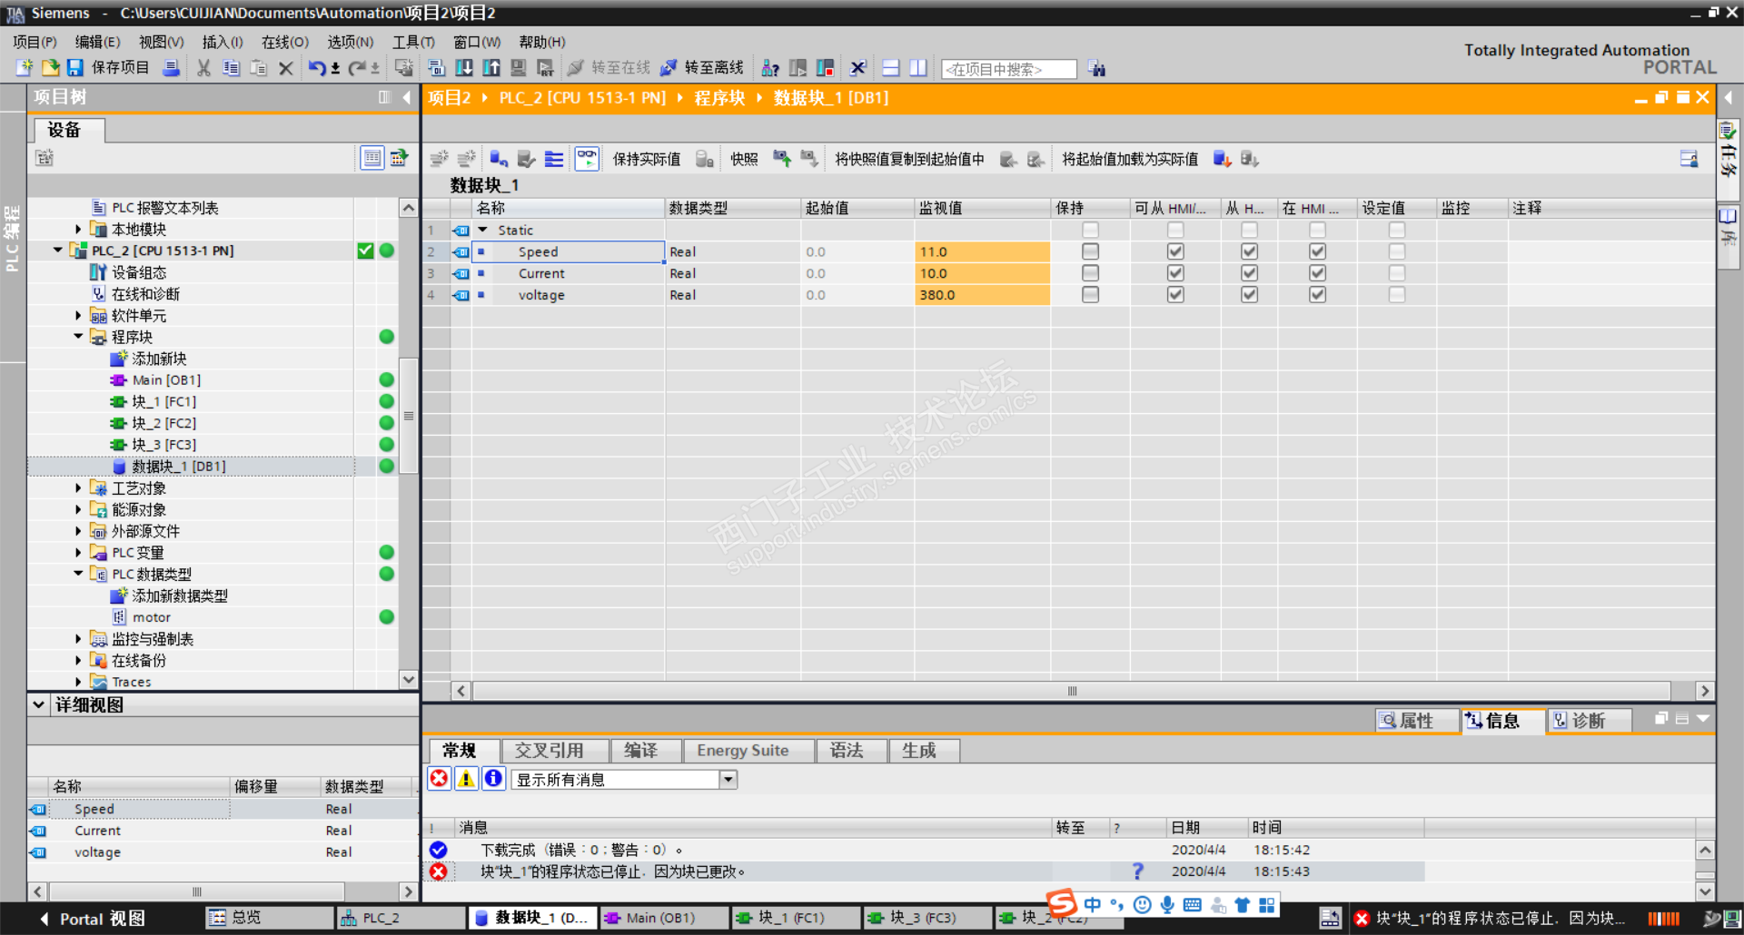Collapse the Static row in data block

pos(483,231)
